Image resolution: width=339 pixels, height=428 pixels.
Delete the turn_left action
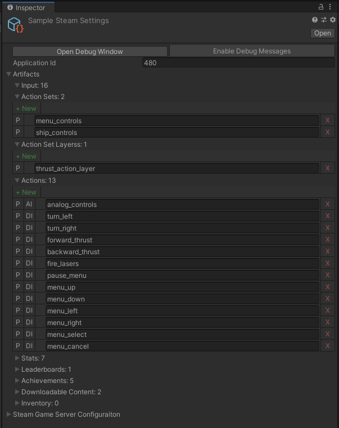click(x=328, y=216)
